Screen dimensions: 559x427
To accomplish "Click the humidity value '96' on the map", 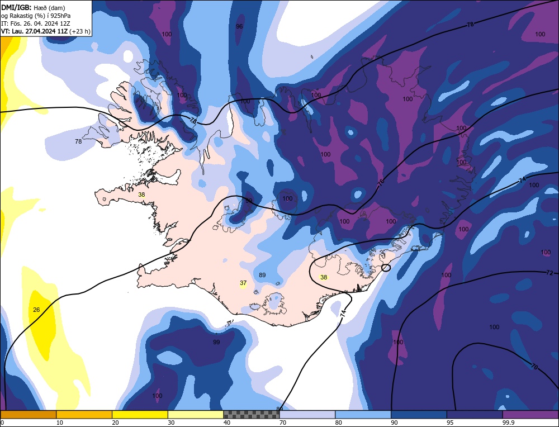I will [x=240, y=26].
